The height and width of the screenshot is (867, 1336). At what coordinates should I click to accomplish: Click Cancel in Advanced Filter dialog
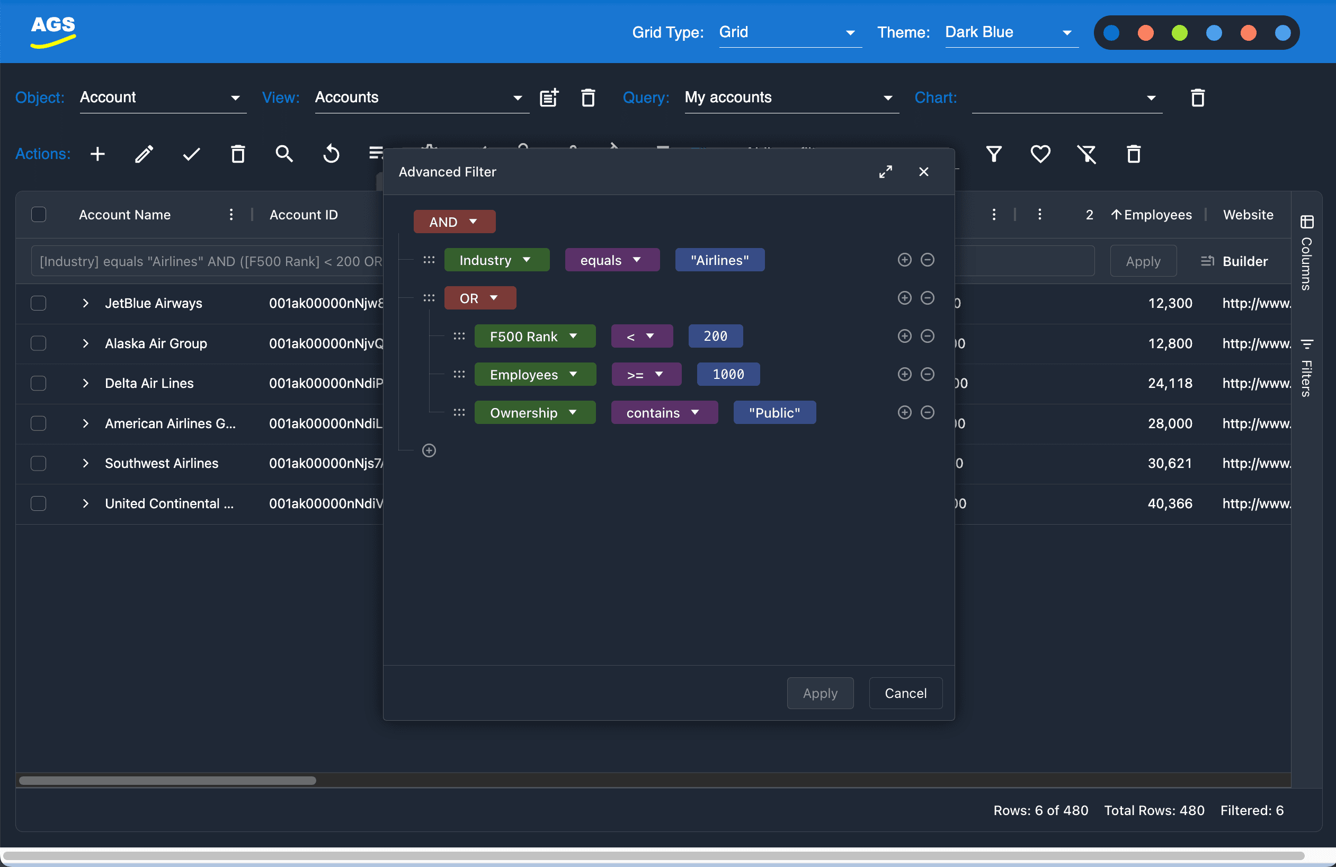[905, 694]
